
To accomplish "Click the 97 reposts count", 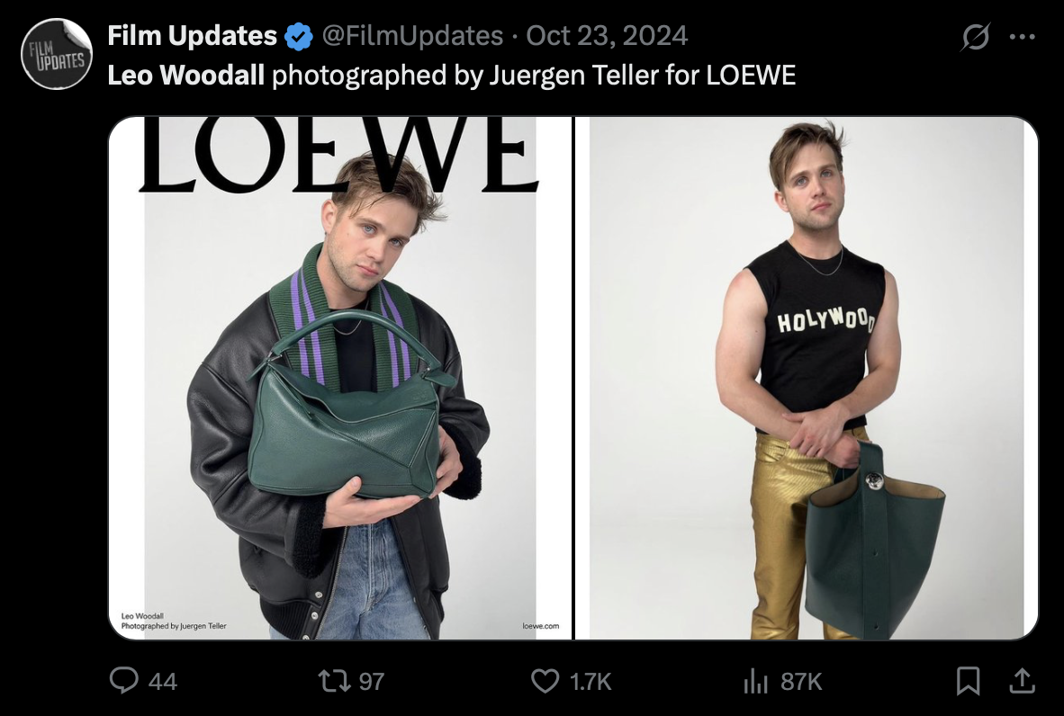I will pos(371,682).
